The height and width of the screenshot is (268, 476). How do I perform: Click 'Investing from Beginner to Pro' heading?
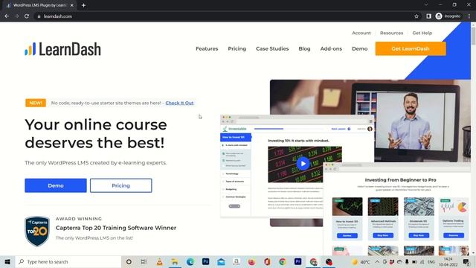[400, 180]
